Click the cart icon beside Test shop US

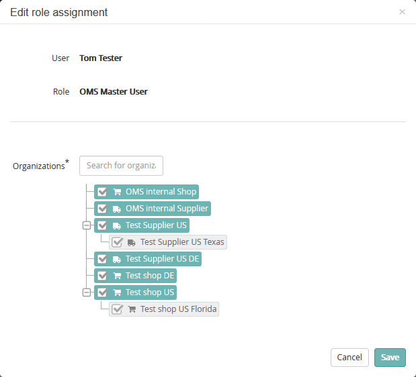[117, 292]
